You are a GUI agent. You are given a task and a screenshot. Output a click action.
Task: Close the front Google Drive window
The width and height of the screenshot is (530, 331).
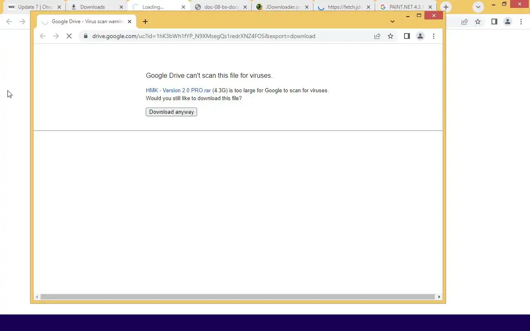(434, 15)
